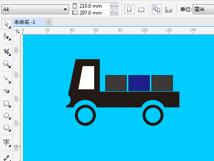Image resolution: width=214 pixels, height=161 pixels.
Task: Select the Crop tool
Action: point(6,52)
